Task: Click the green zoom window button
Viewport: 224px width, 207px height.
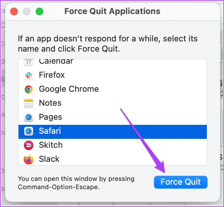Action: (39, 11)
